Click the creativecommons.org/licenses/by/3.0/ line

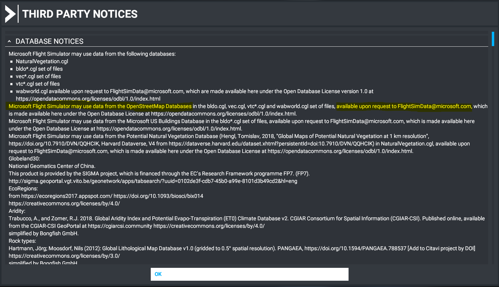[64, 256]
